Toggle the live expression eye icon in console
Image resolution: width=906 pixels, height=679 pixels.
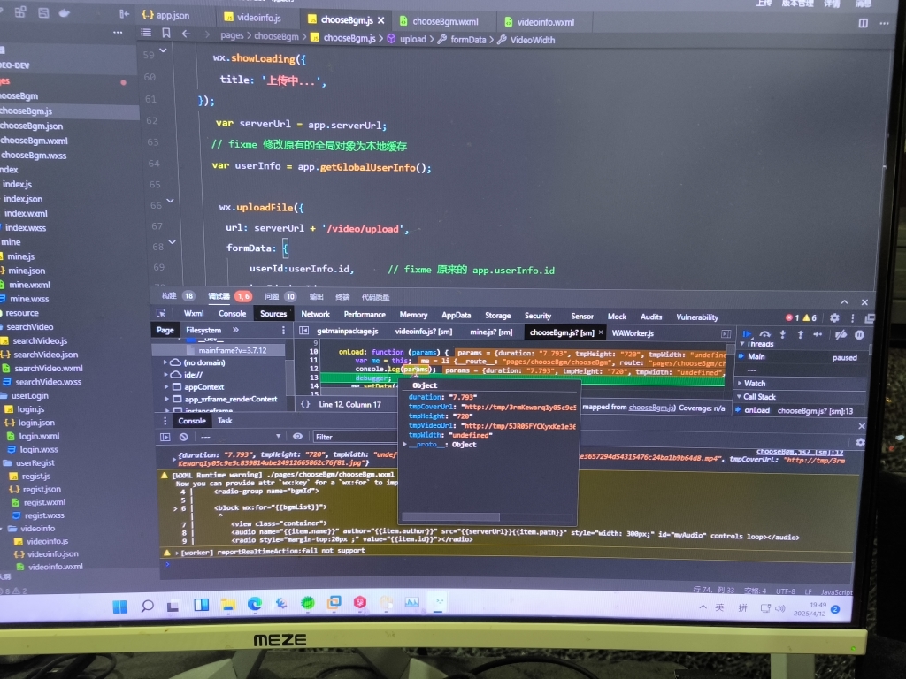pos(297,437)
